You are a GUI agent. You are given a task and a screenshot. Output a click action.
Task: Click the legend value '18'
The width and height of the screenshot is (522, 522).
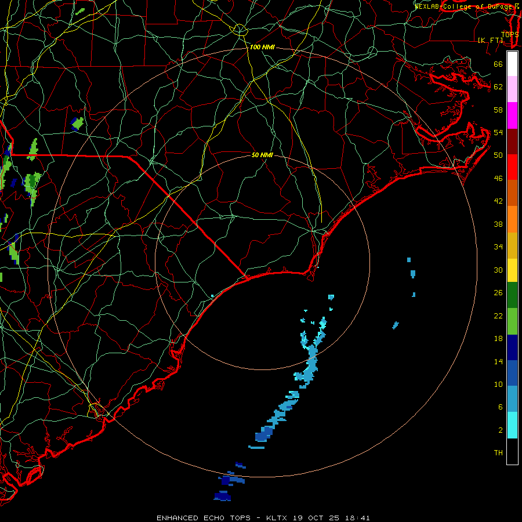pyautogui.click(x=498, y=339)
